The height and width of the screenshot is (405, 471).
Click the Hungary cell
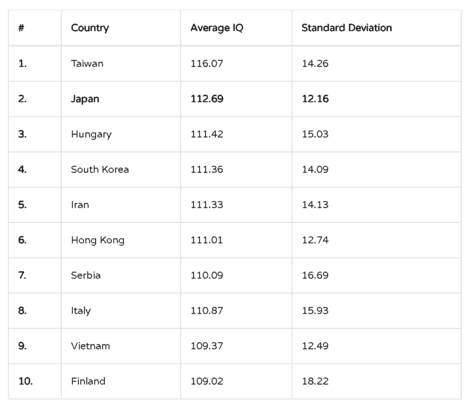(91, 134)
